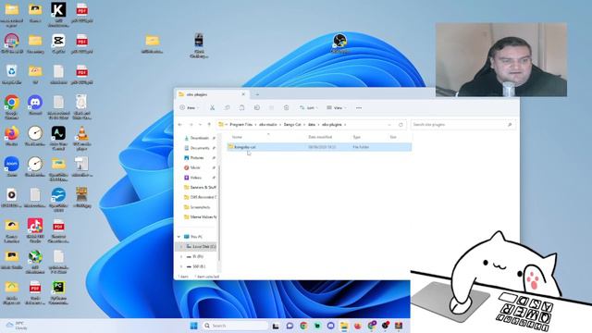The height and width of the screenshot is (333, 592).
Task: Open the recent locations chevron
Action: (200, 125)
